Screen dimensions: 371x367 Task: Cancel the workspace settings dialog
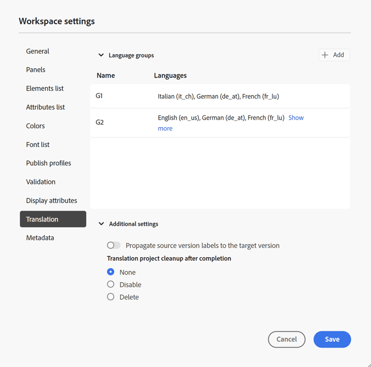[x=286, y=339]
